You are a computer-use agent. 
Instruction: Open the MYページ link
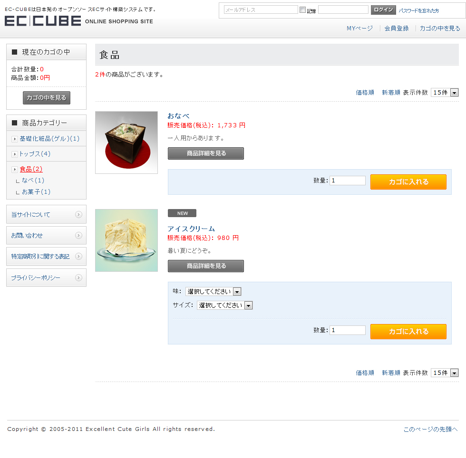click(359, 29)
